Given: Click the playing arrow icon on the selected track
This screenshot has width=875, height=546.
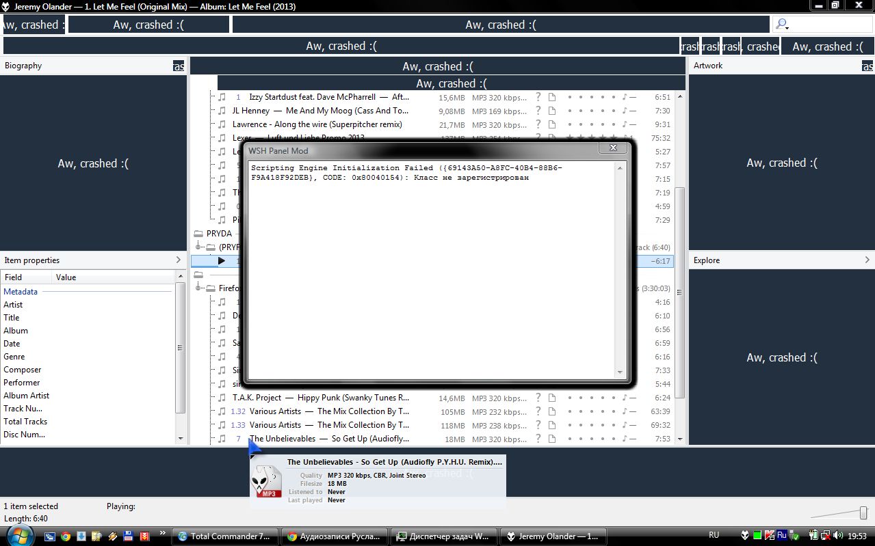Looking at the screenshot, I should click(222, 261).
